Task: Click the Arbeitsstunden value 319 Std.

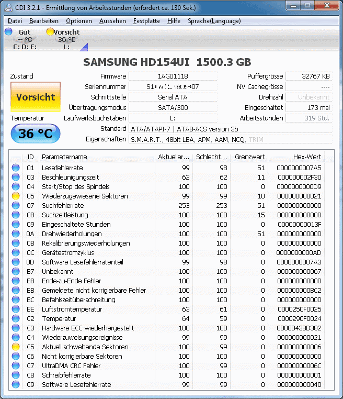Action: [309, 118]
